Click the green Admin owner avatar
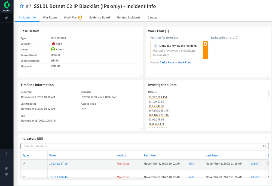272x186 pixels. (x=53, y=49)
